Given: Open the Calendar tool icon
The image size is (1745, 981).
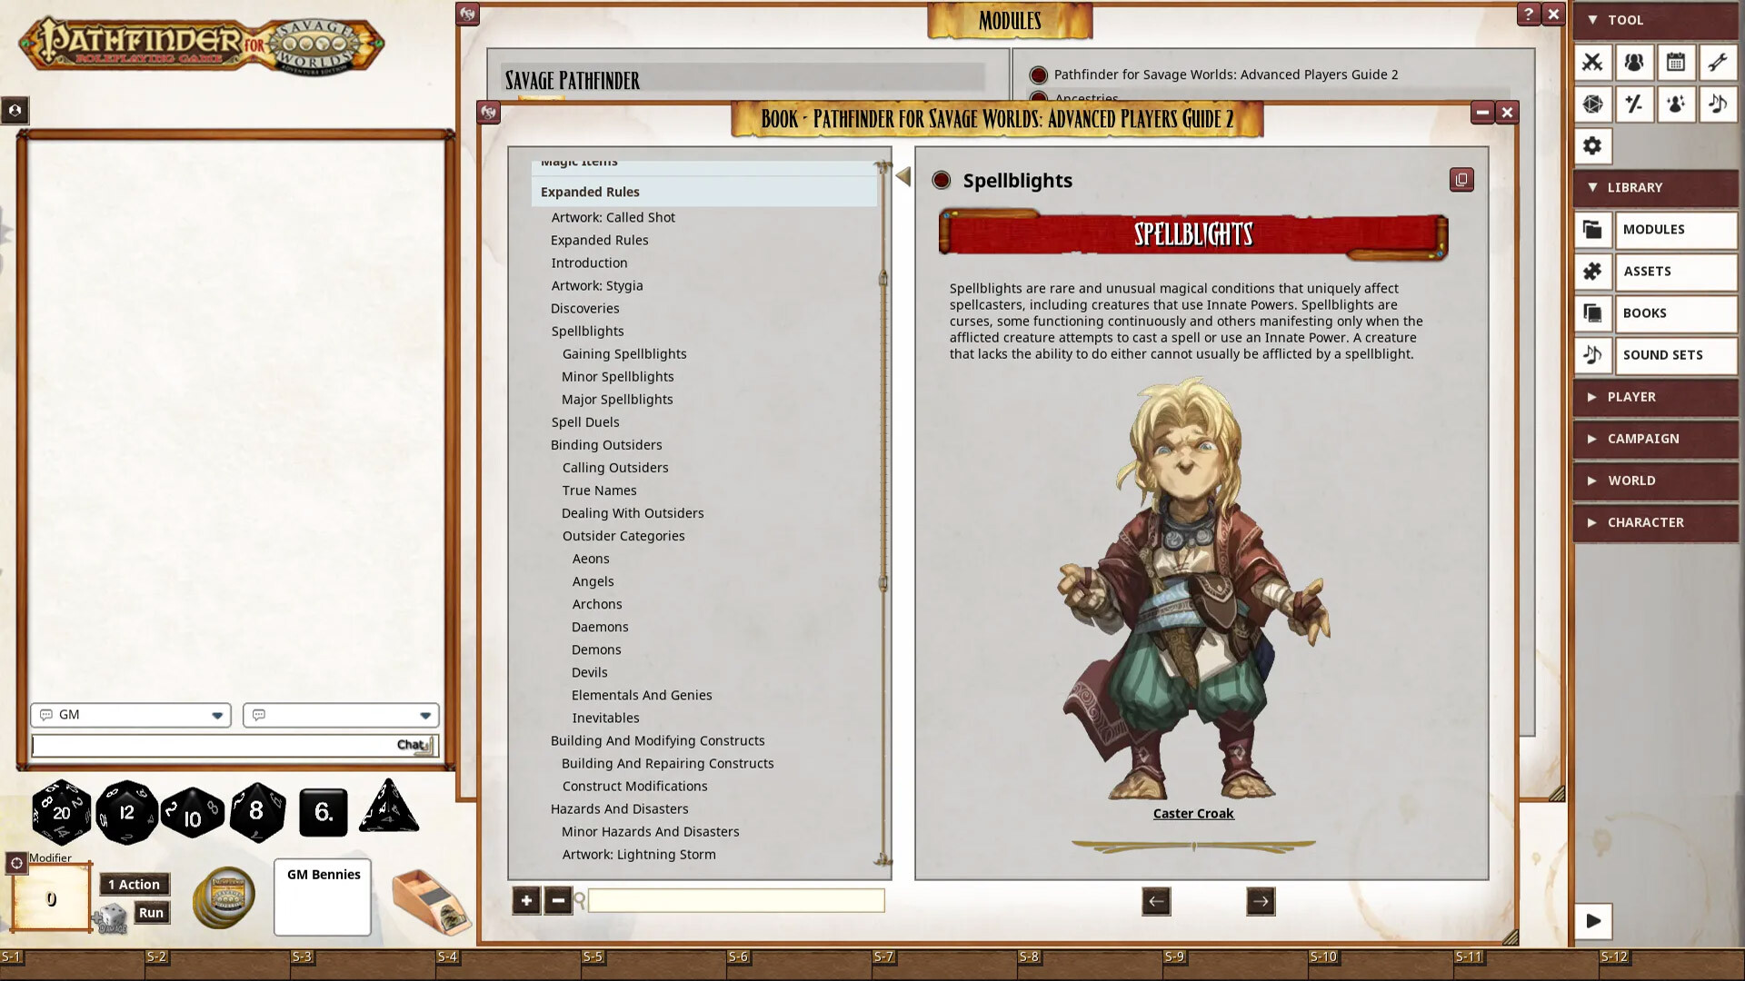Looking at the screenshot, I should click(x=1676, y=63).
